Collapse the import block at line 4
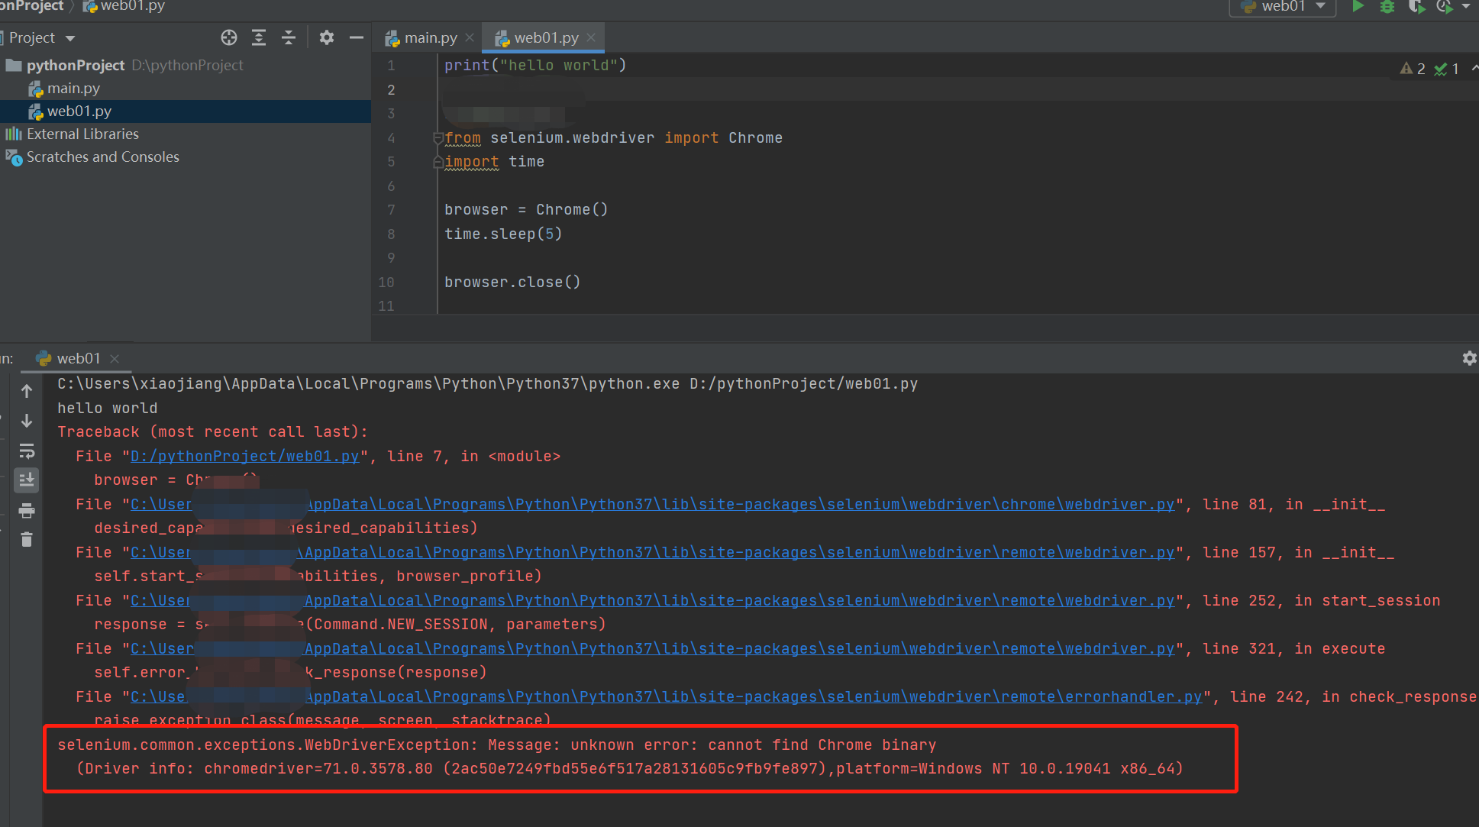 (438, 138)
